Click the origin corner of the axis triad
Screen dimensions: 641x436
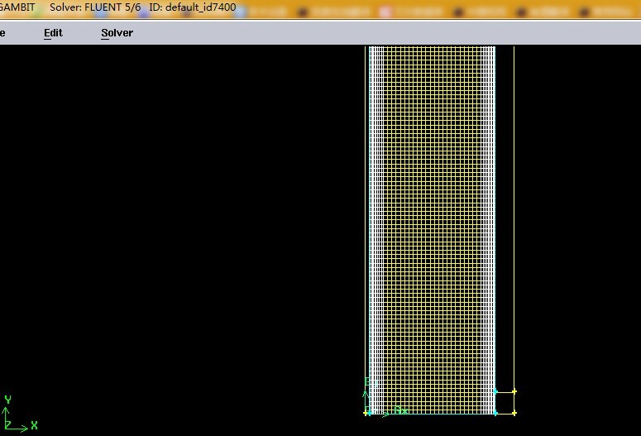click(7, 427)
